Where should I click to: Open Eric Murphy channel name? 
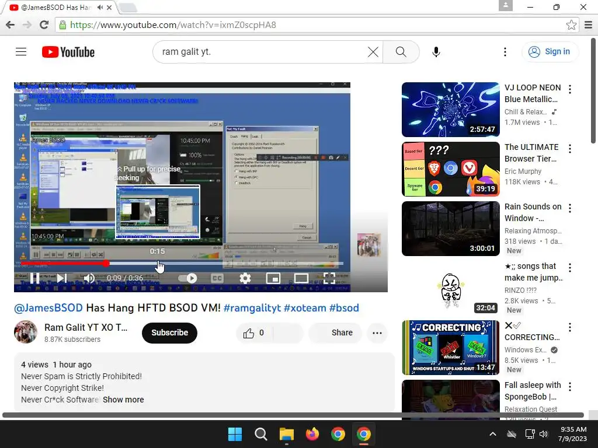click(x=523, y=171)
